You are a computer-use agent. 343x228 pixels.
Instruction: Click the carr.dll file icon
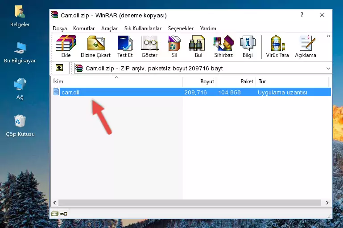(x=56, y=92)
